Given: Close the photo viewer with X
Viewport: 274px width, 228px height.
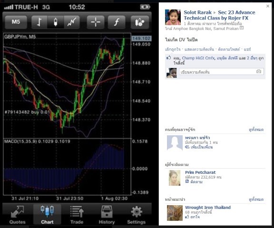Looking at the screenshot, I should (x=268, y=6).
